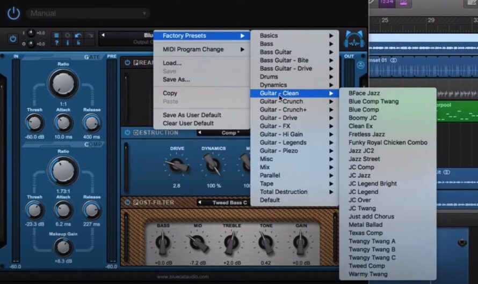Image resolution: width=478 pixels, height=284 pixels.
Task: Click the host window power button beside Manual
Action: (x=14, y=13)
